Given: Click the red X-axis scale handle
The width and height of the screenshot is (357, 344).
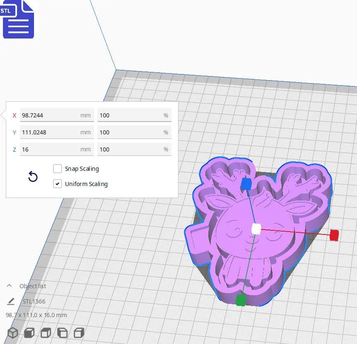Looking at the screenshot, I should click(x=333, y=234).
